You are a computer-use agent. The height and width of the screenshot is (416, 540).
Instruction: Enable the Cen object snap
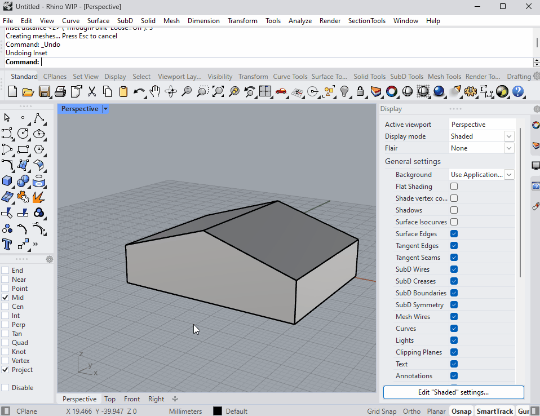click(5, 307)
